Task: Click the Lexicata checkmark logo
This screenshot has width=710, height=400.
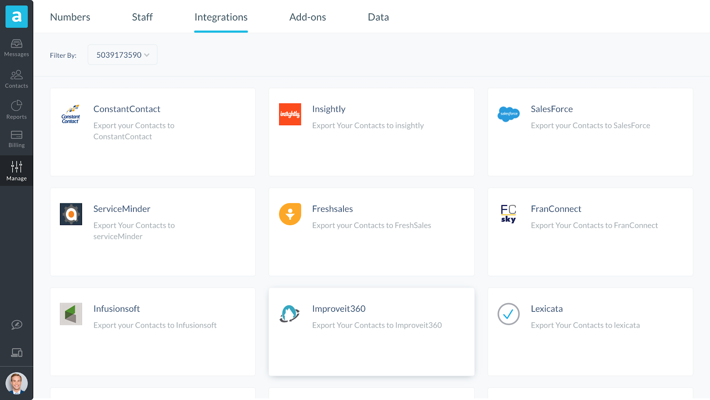Action: point(509,314)
